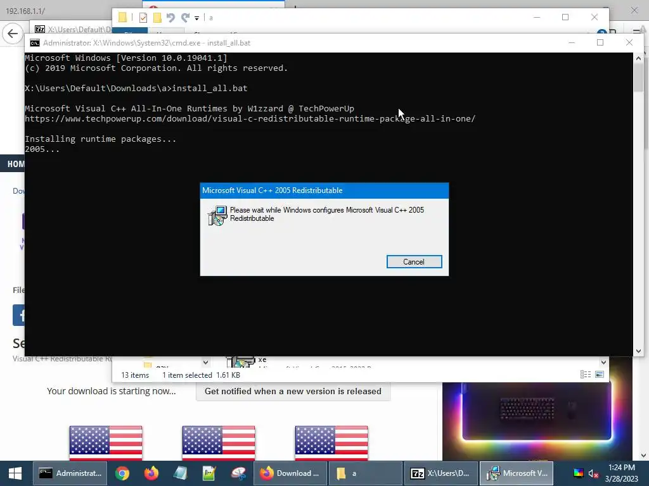Switch to the 7-Zip X:\Users\D... taskbar button
649x486 pixels.
tap(441, 473)
